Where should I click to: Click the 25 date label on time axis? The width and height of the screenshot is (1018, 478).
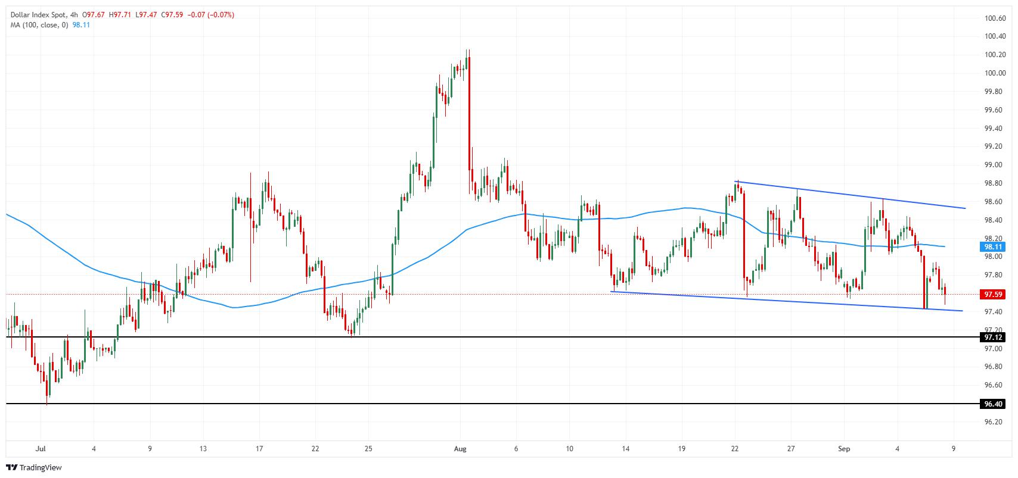click(x=368, y=448)
